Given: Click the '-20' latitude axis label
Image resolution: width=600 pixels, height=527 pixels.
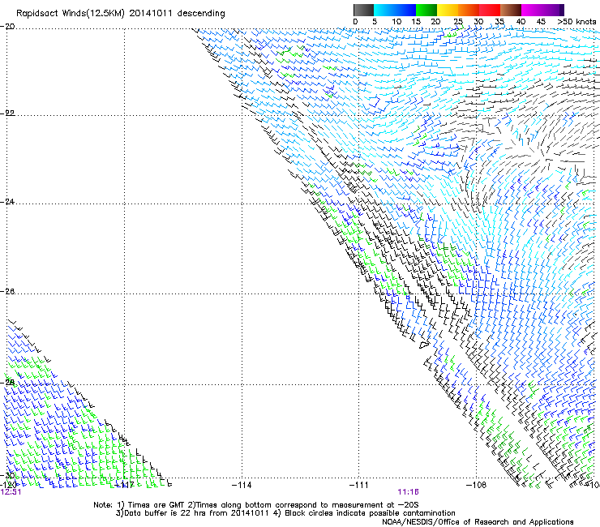Looking at the screenshot, I should 7,27.
